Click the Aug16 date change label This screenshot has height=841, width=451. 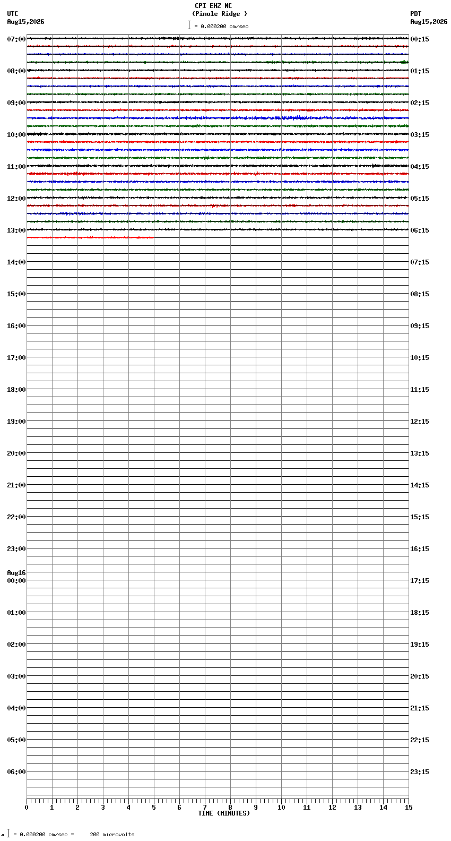(x=16, y=573)
